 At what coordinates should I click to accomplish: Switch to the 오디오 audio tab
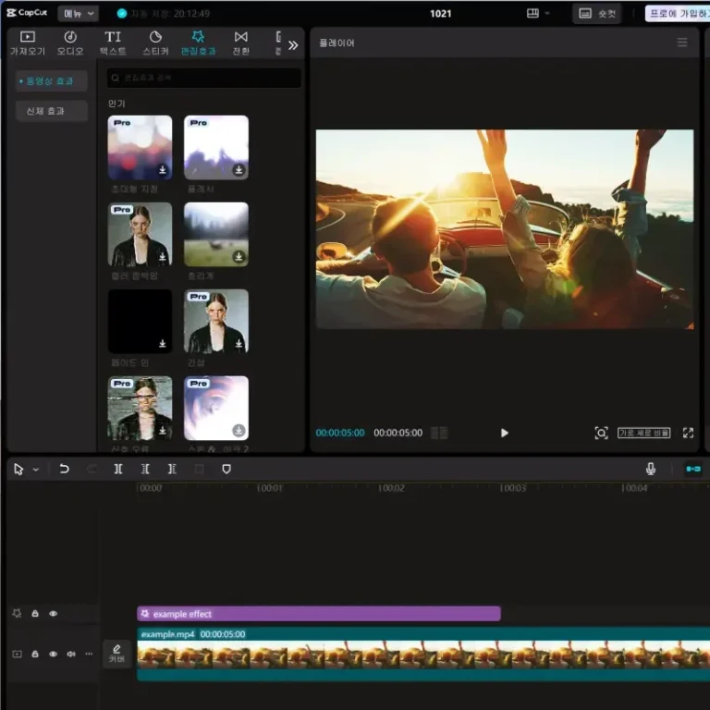[70, 43]
